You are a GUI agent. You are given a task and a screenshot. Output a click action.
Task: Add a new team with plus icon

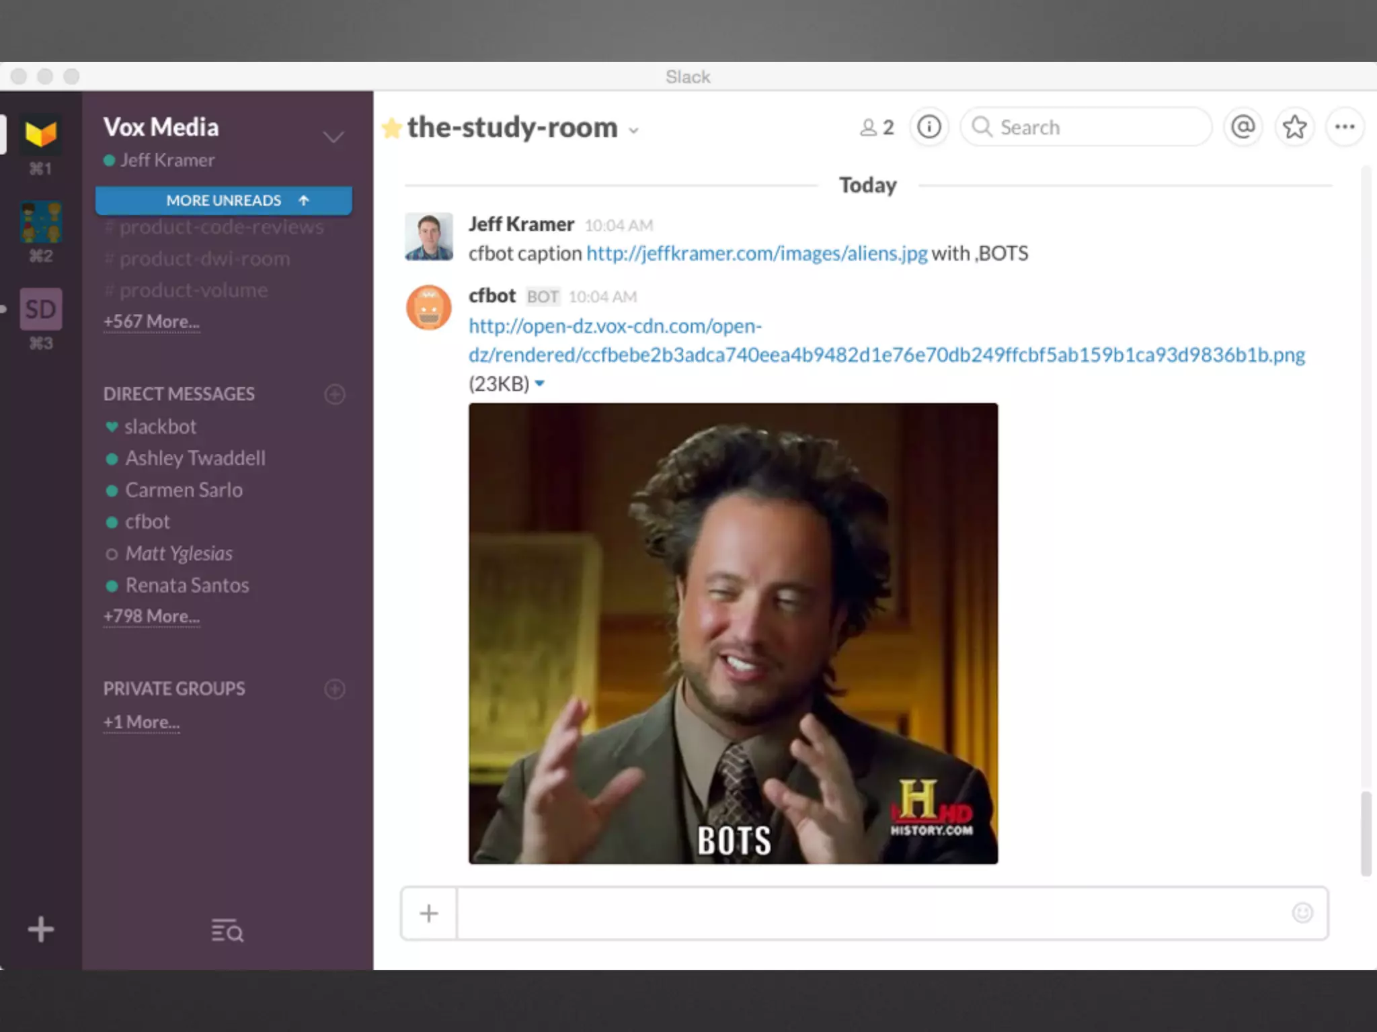pyautogui.click(x=41, y=929)
